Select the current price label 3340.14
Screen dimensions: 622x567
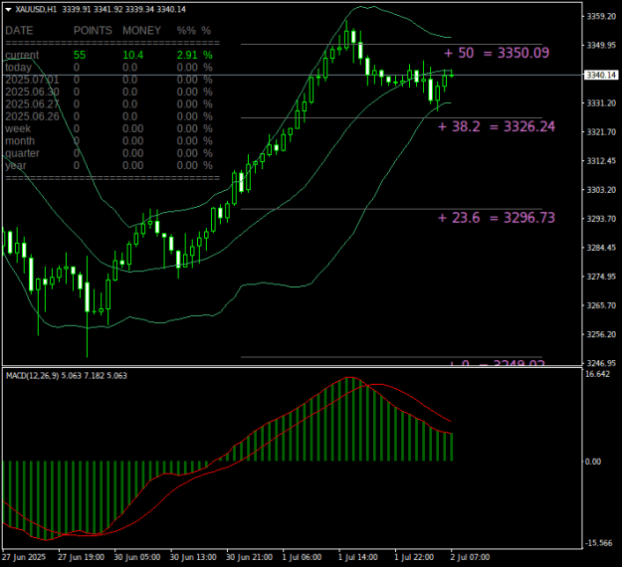point(601,75)
